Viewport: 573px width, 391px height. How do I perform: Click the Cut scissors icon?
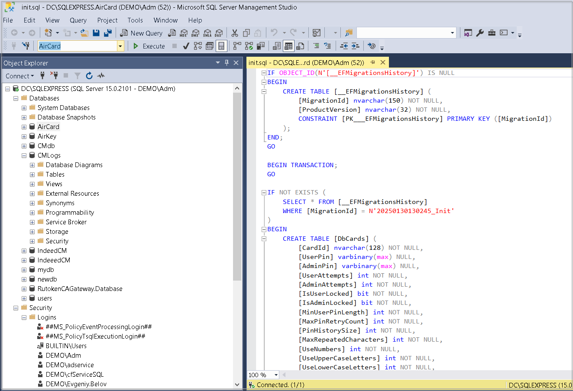tap(235, 33)
